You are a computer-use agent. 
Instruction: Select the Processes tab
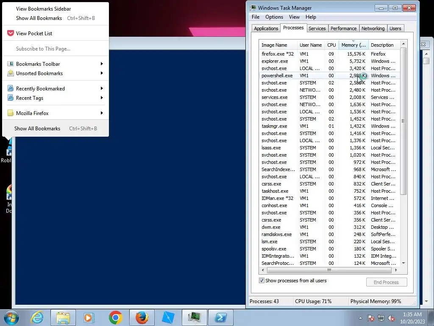[x=293, y=28]
